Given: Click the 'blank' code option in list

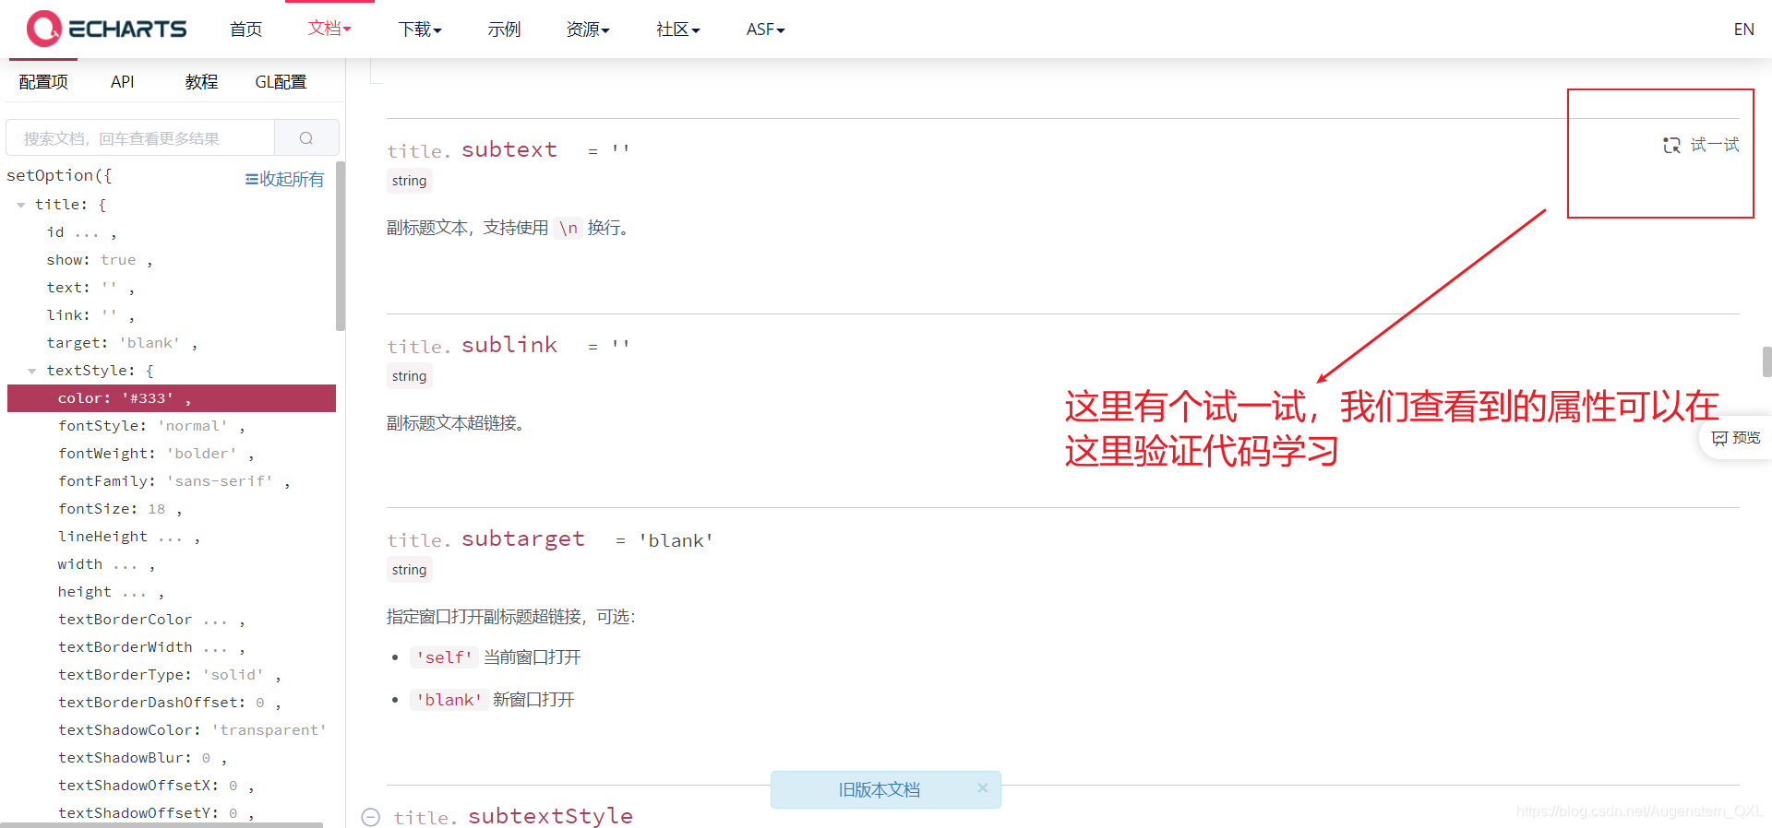Looking at the screenshot, I should (x=449, y=700).
